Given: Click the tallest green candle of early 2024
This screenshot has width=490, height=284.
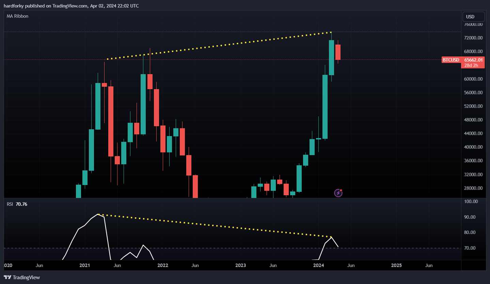Looking at the screenshot, I should coord(325,107).
